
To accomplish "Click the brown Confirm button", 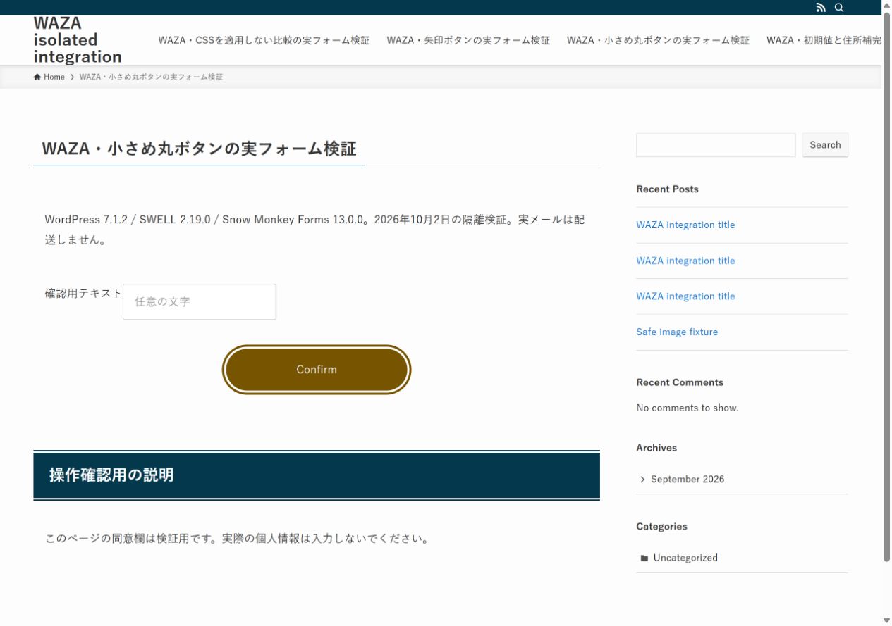I will pos(317,370).
